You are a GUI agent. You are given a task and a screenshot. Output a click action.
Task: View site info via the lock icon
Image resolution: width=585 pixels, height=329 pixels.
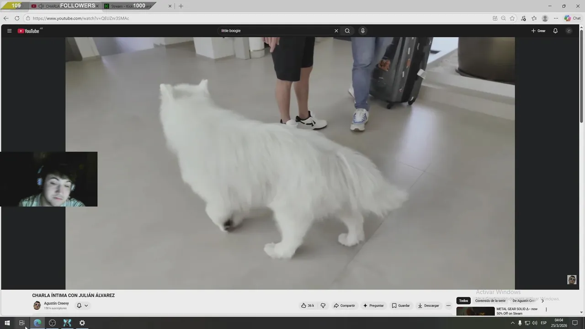pos(28,18)
